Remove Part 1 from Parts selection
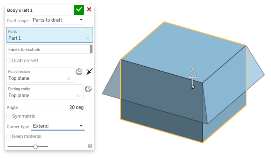 (87, 39)
